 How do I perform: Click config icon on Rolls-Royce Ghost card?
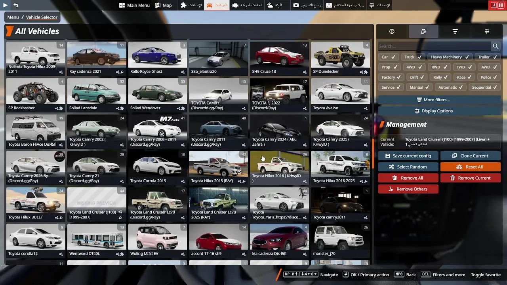click(x=183, y=72)
